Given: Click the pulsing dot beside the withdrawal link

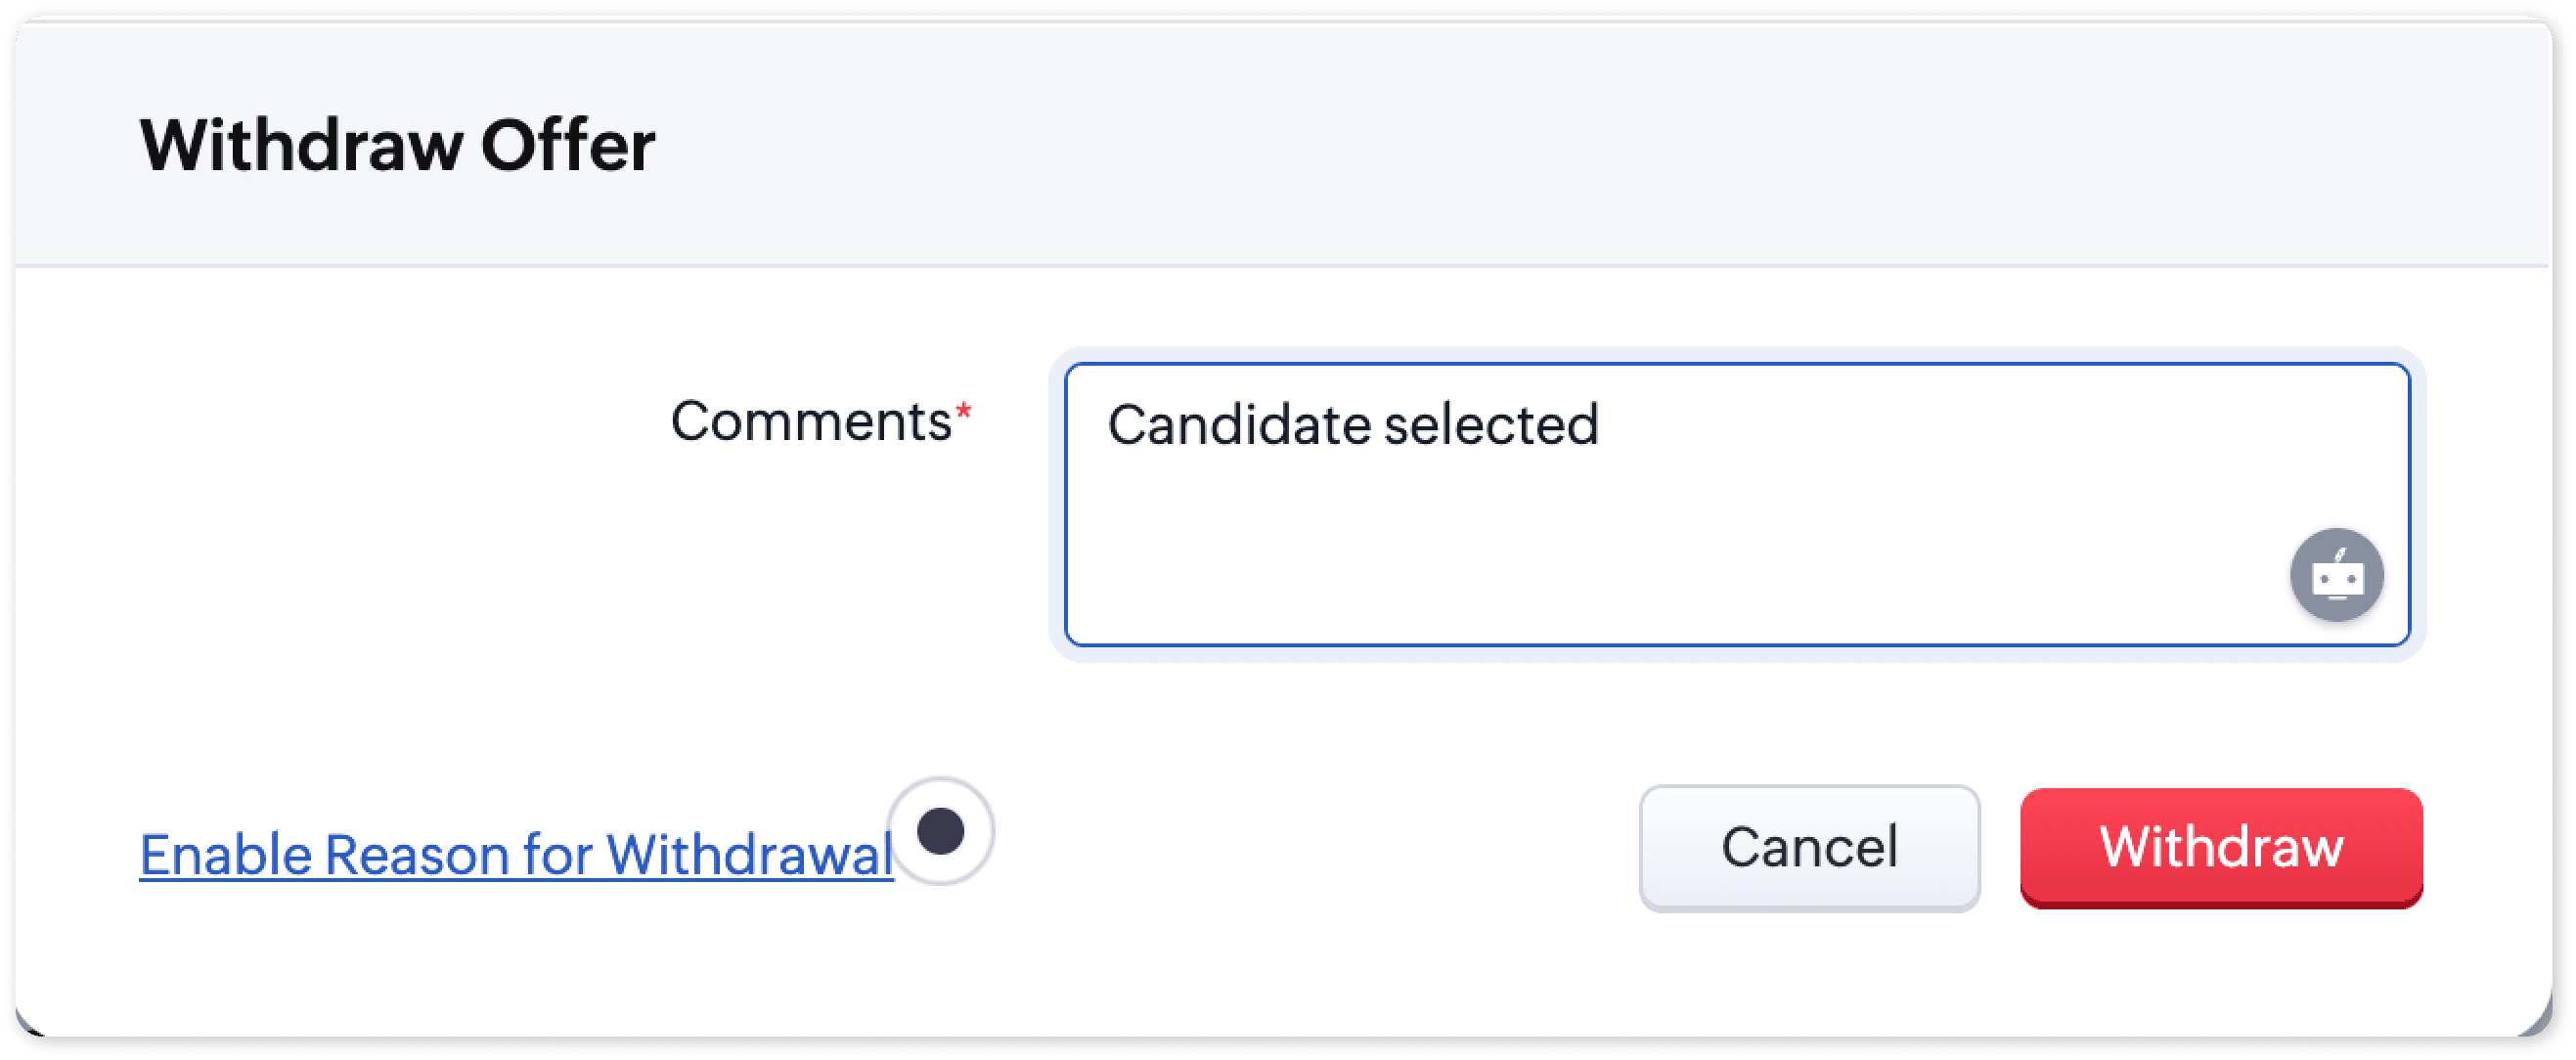Looking at the screenshot, I should point(940,831).
